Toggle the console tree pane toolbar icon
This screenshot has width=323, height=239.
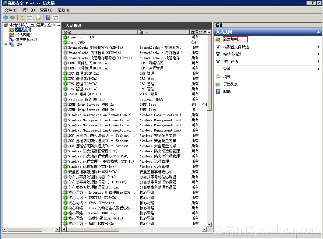[30, 18]
